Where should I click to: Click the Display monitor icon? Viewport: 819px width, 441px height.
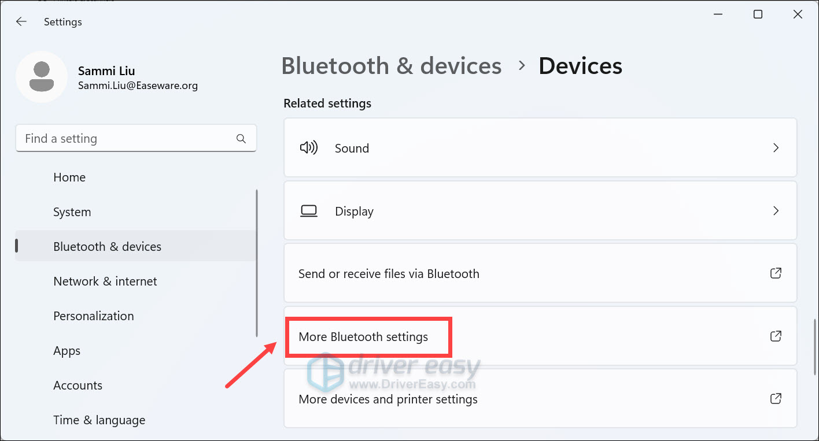(x=309, y=210)
